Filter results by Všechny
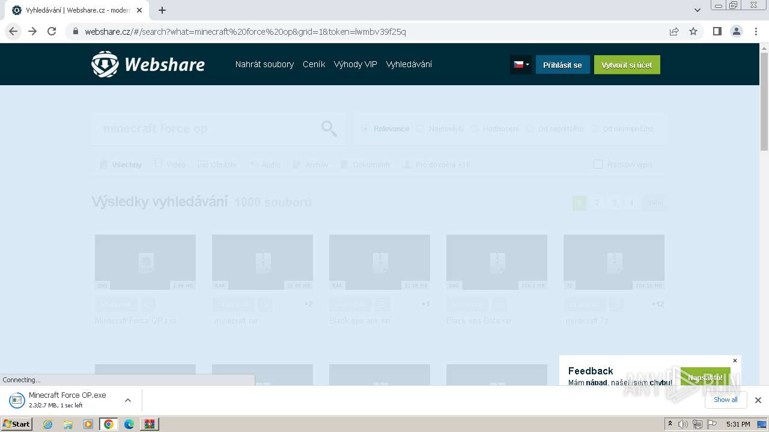769x432 pixels. 121,164
